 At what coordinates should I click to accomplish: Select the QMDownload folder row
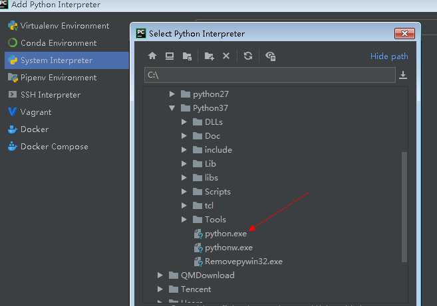208,275
